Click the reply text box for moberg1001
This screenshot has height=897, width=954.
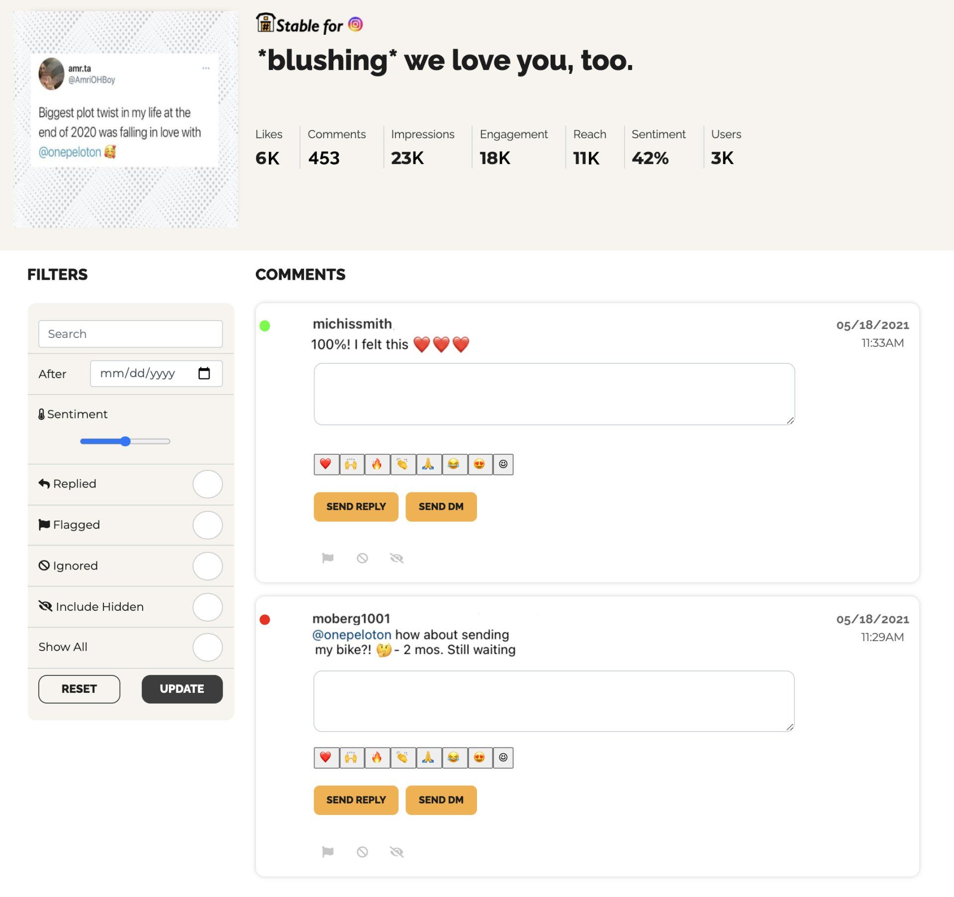tap(554, 702)
